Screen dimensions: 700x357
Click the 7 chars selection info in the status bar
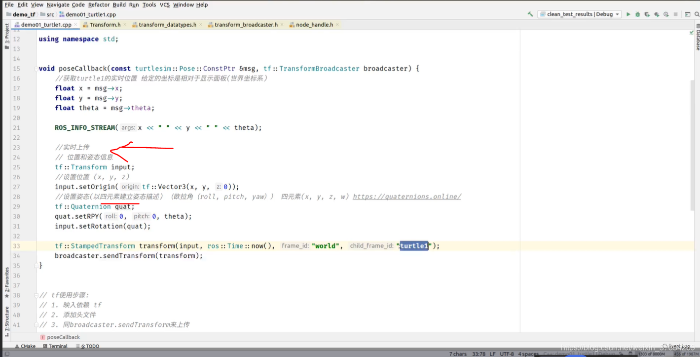tap(458, 354)
